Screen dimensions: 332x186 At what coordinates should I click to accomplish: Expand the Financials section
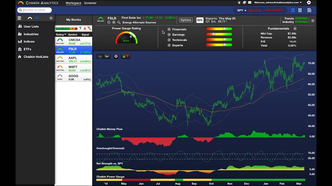tap(169, 29)
